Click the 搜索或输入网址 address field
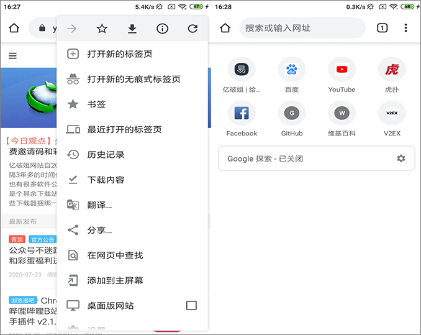 (x=302, y=28)
